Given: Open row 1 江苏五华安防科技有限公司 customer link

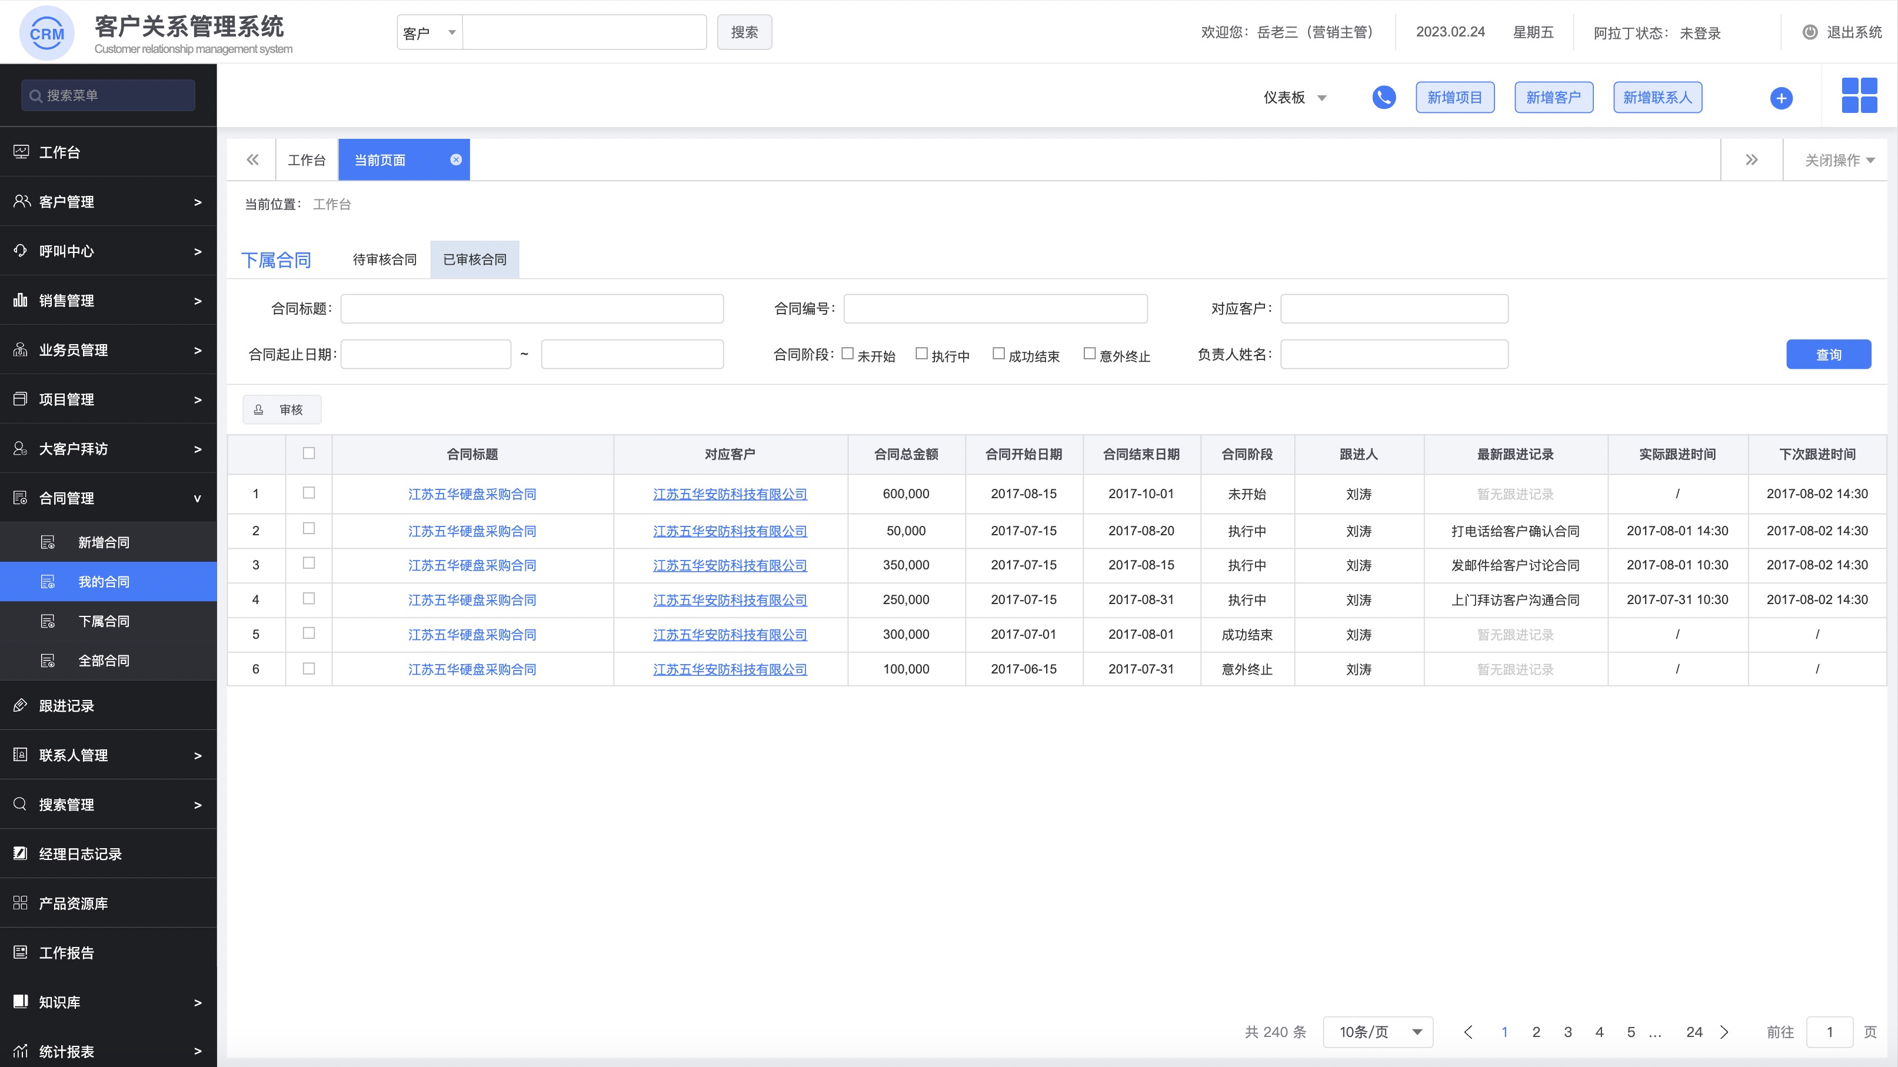Looking at the screenshot, I should click(x=730, y=494).
